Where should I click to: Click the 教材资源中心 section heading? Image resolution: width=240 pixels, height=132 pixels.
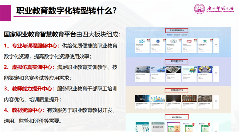(176, 117)
